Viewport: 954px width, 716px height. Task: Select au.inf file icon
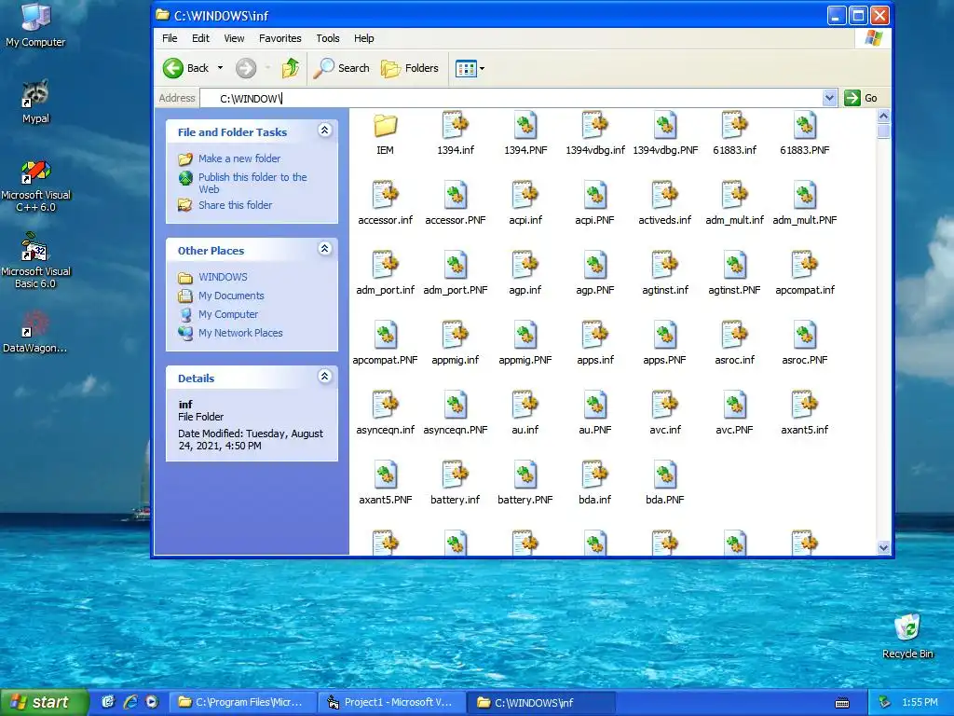tap(525, 405)
